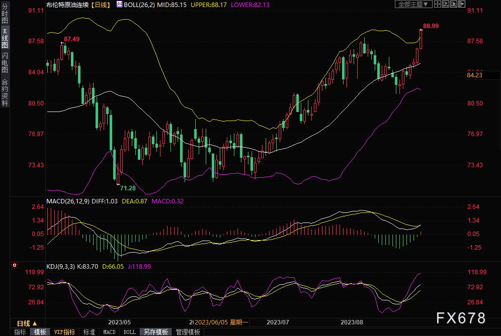Toggle the BOLL indicator template
501x336 pixels.
[129, 332]
